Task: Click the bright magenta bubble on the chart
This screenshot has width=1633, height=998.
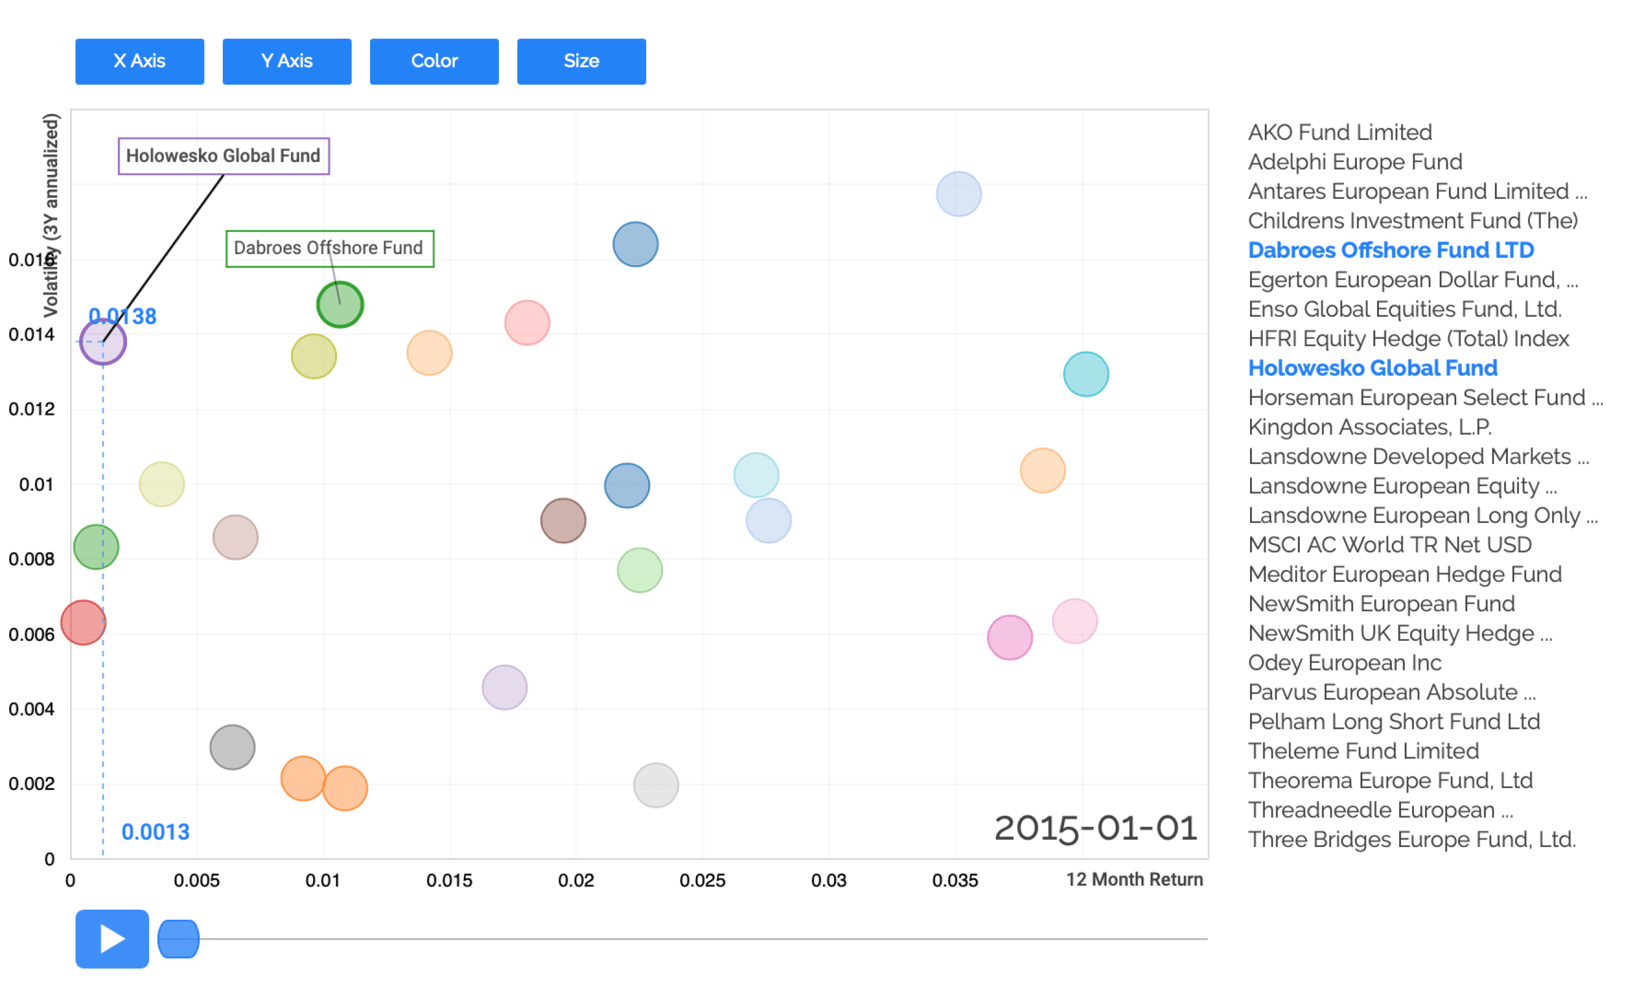Action: tap(1010, 638)
